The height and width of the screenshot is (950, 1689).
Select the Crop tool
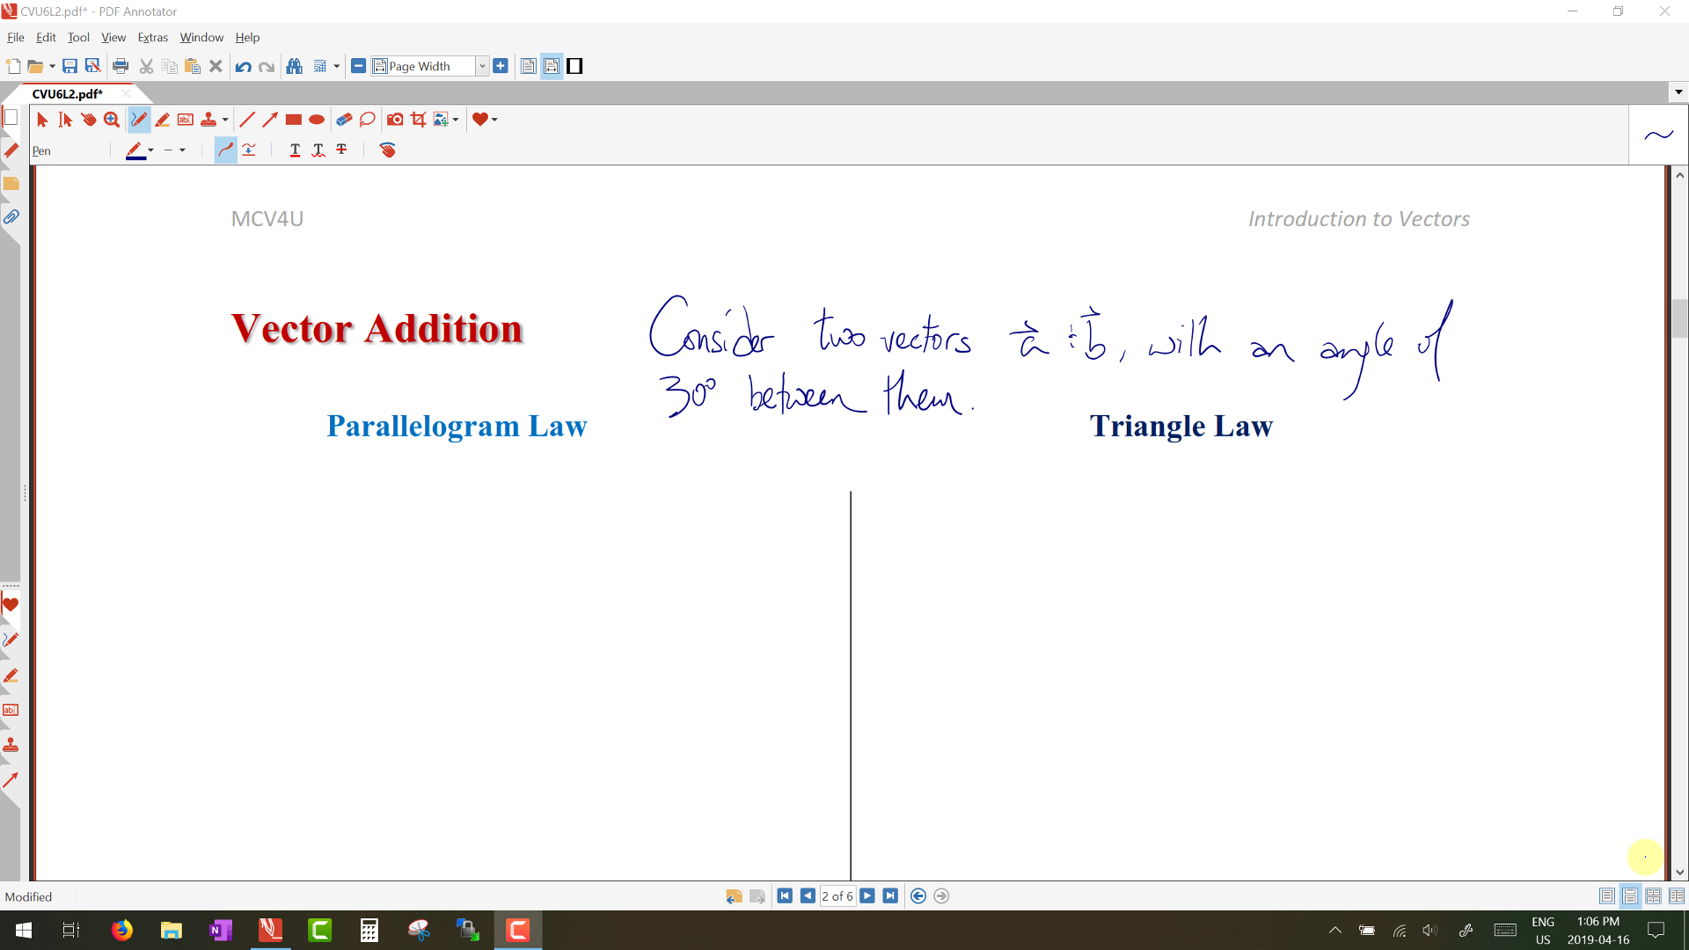pyautogui.click(x=419, y=120)
